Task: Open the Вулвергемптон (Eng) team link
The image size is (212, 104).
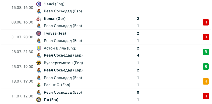Action: (63, 63)
